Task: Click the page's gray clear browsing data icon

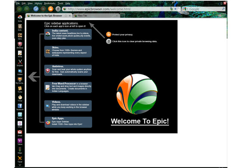Action: pos(109,41)
